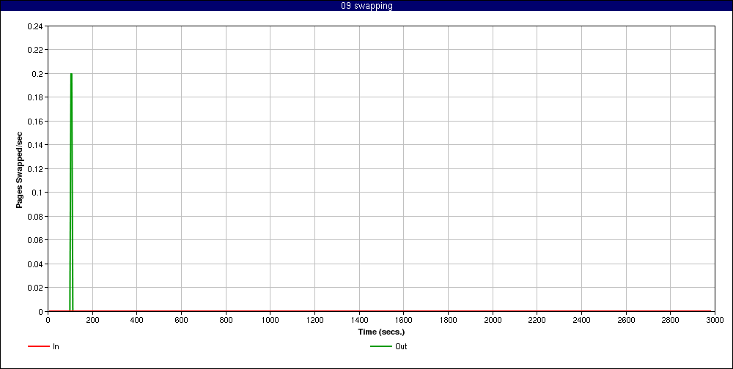
Task: Click the 1000 tick on time axis
Action: pos(270,320)
